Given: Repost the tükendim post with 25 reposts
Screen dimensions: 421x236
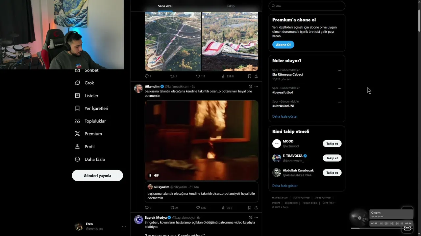Looking at the screenshot, I should [x=174, y=207].
